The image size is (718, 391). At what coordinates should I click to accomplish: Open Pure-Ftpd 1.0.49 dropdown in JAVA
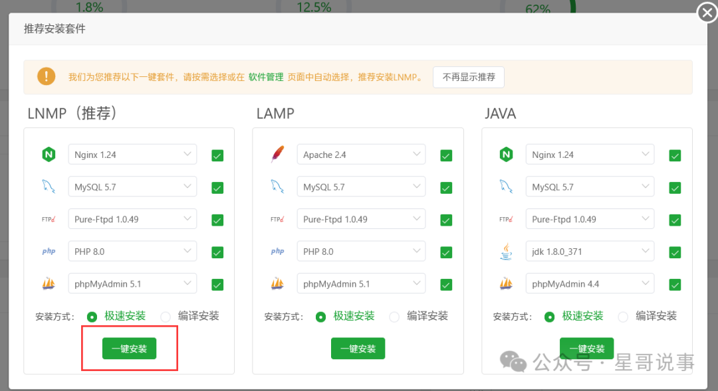[590, 219]
